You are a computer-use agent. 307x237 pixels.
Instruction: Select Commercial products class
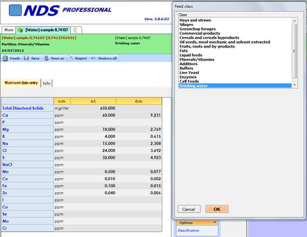200,33
